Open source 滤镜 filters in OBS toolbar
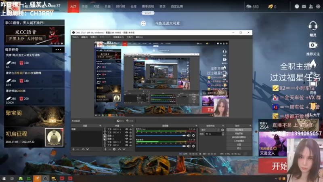Screen dimensions: 323x182 pyautogui.click(x=130, y=121)
